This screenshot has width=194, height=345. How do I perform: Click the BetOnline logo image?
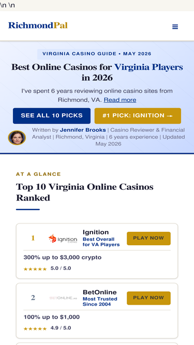[63, 298]
